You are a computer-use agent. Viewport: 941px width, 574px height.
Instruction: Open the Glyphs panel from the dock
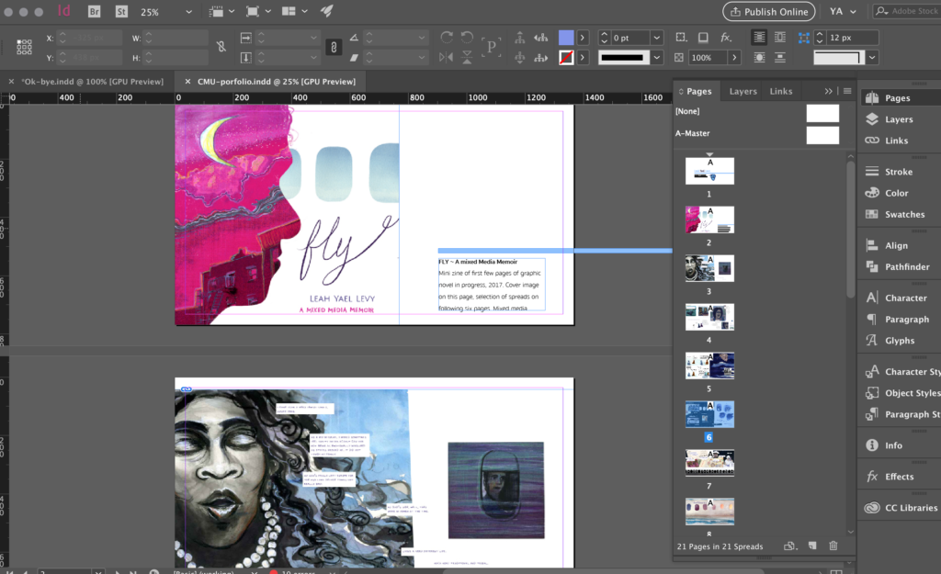899,341
